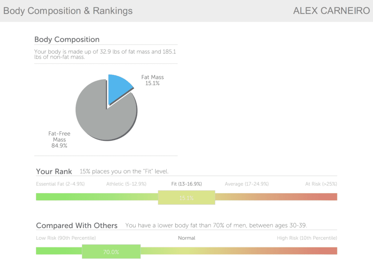Click the 70.0% marker on comparison bar
The width and height of the screenshot is (373, 275).
pos(111,251)
